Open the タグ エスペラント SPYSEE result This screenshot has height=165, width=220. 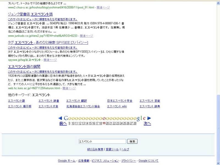tap(48, 43)
